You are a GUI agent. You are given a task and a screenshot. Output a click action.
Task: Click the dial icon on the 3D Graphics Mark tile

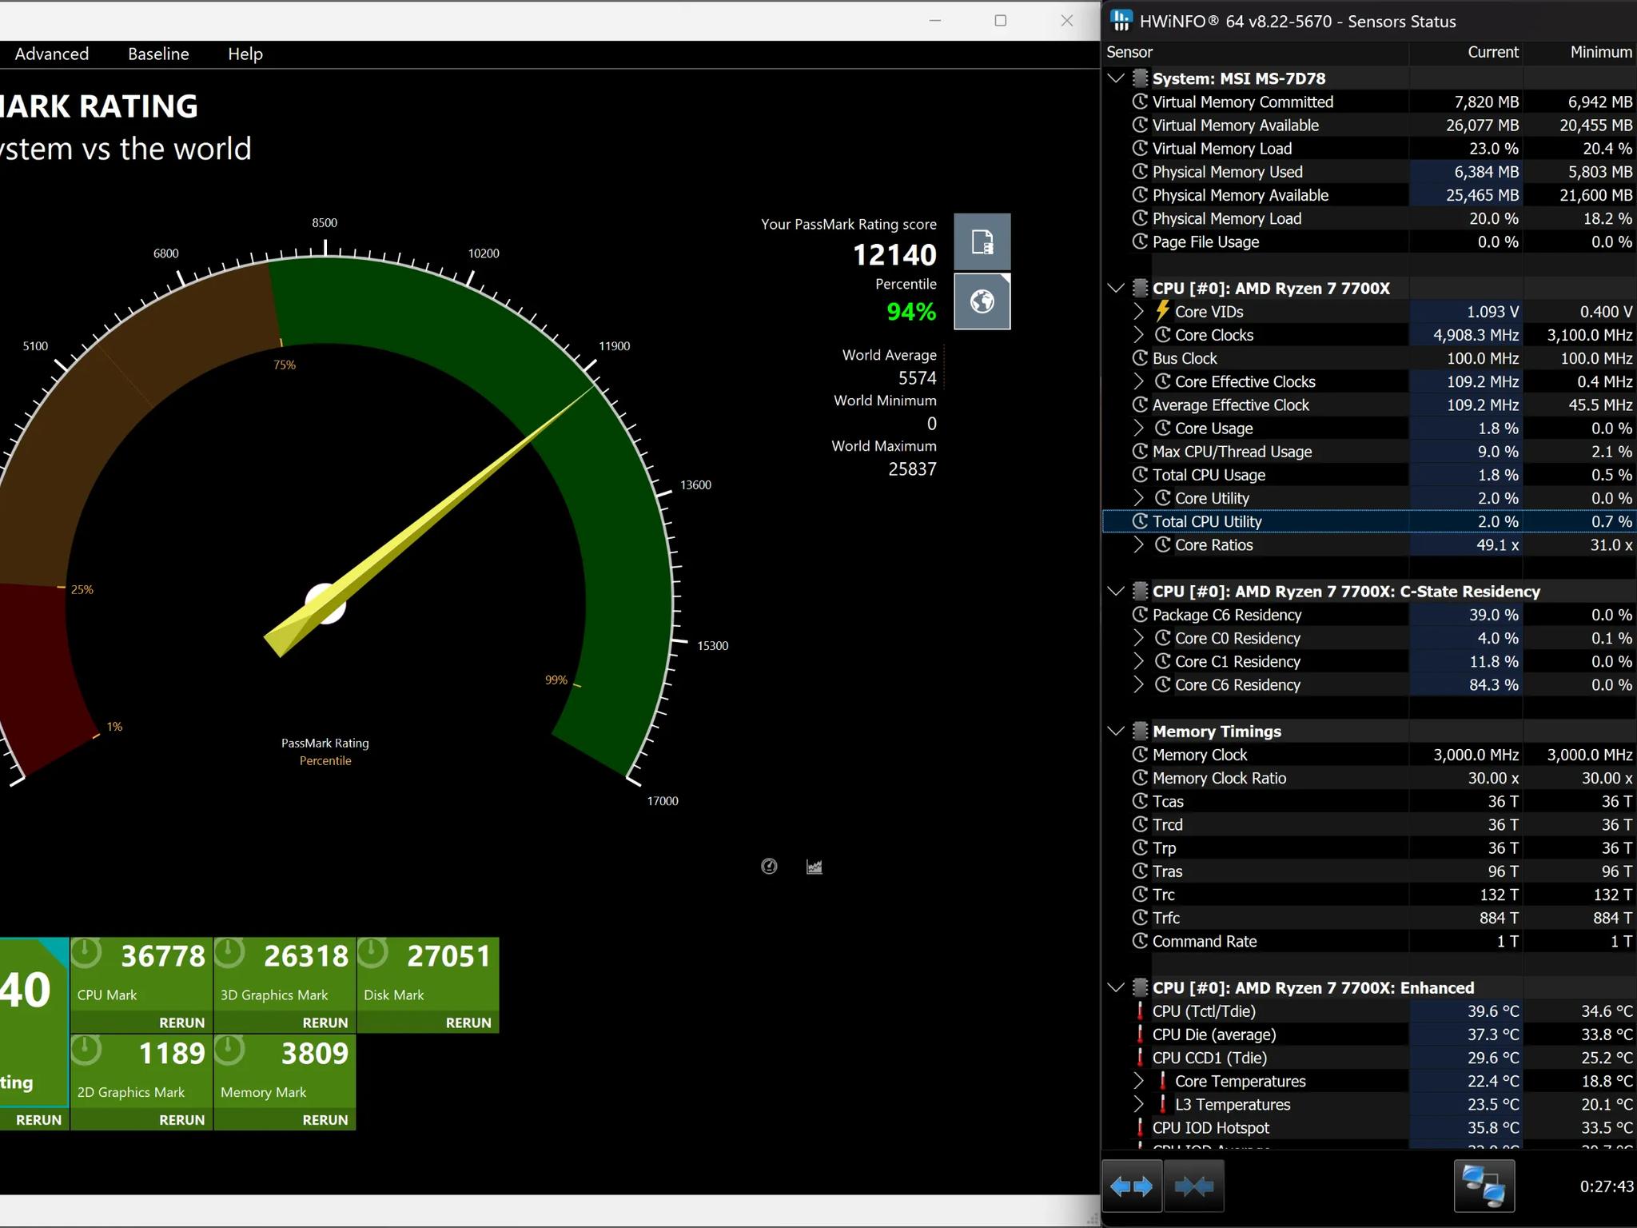click(x=229, y=953)
